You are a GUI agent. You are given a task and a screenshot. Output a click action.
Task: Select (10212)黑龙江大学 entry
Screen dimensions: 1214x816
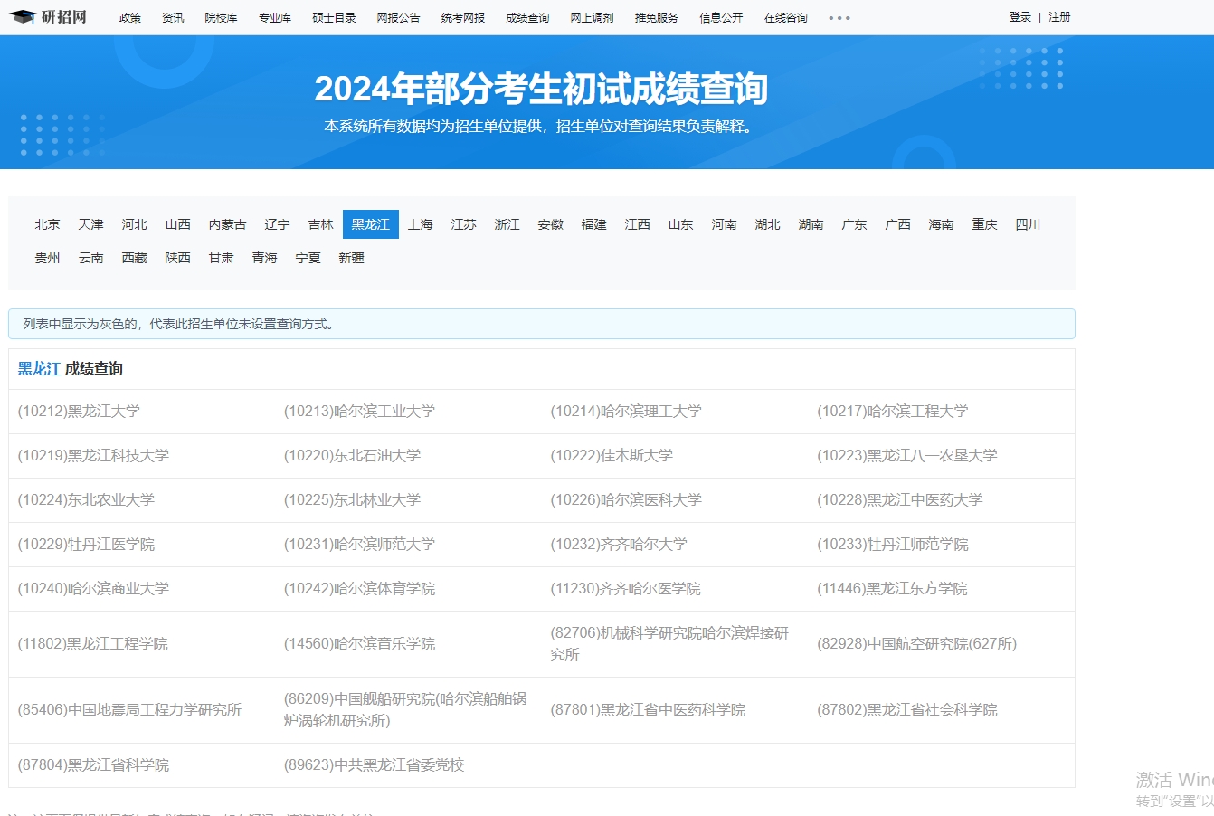click(x=80, y=412)
